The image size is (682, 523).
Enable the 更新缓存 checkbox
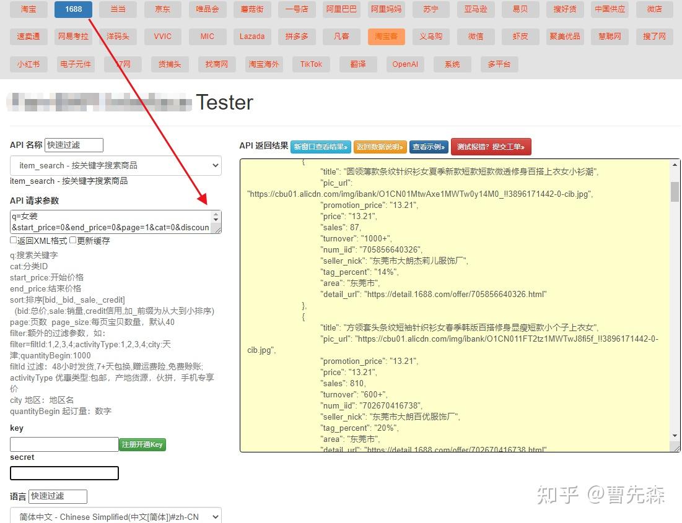(x=72, y=240)
